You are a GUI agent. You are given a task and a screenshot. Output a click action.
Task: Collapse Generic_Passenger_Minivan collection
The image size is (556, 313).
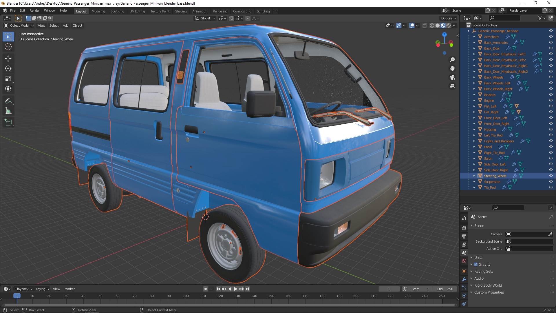tap(469, 31)
